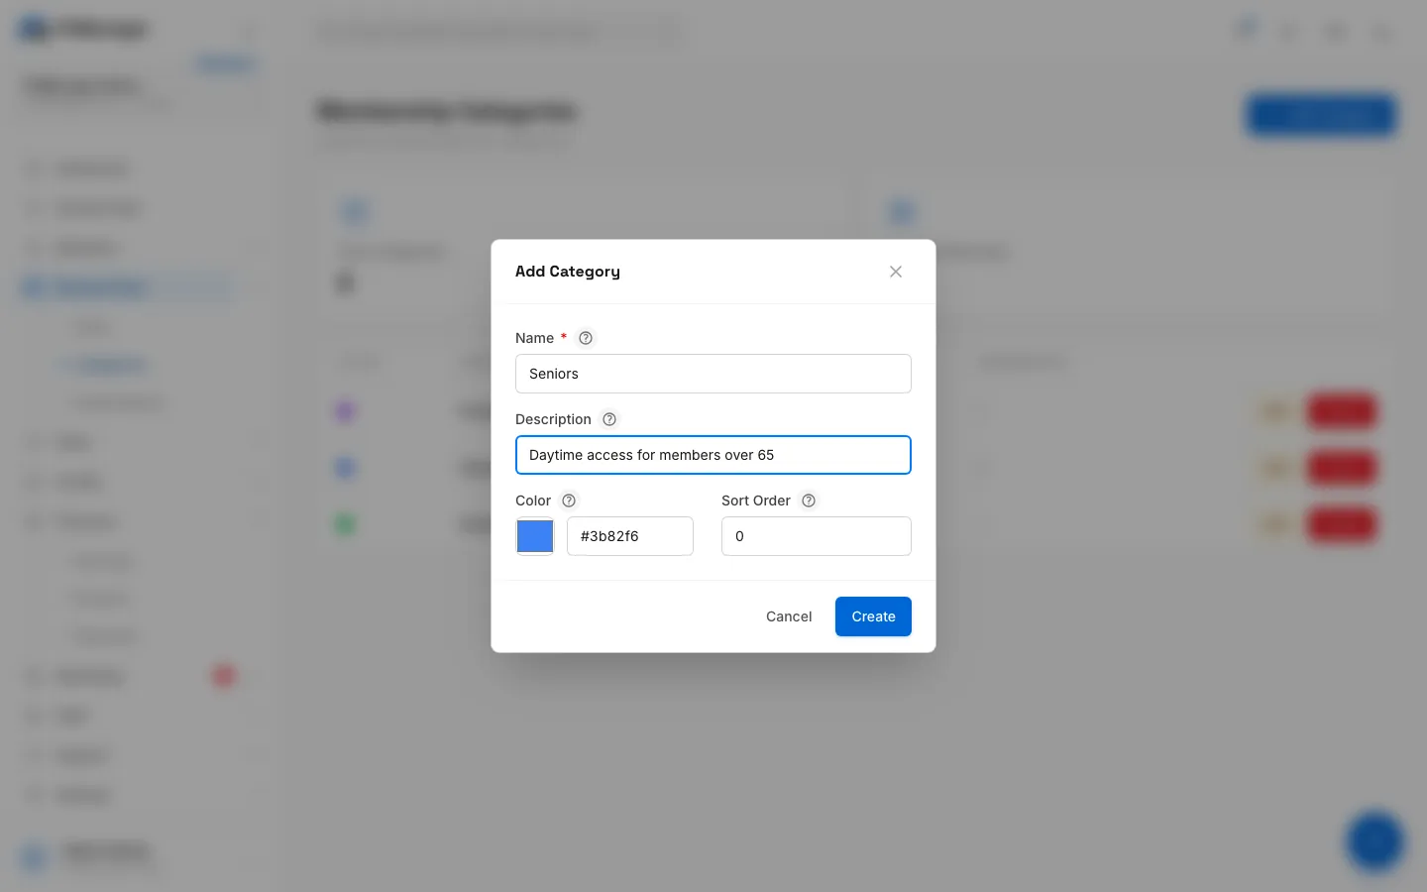Screen dimensions: 1427x892
Task: Click the Add Category dialog title
Action: click(568, 272)
